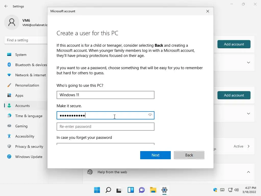Click the Help from the web globe icon
This screenshot has height=196, width=261.
point(90,172)
